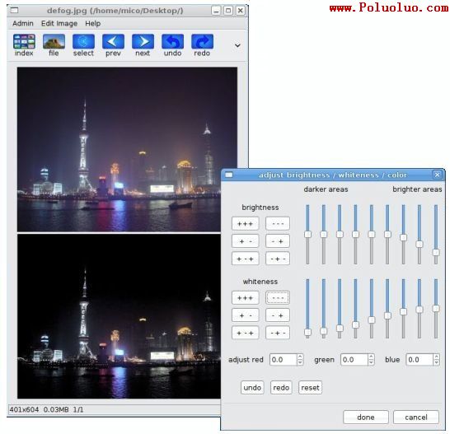Click whiteness - + - button
This screenshot has height=434, width=450.
(x=278, y=333)
